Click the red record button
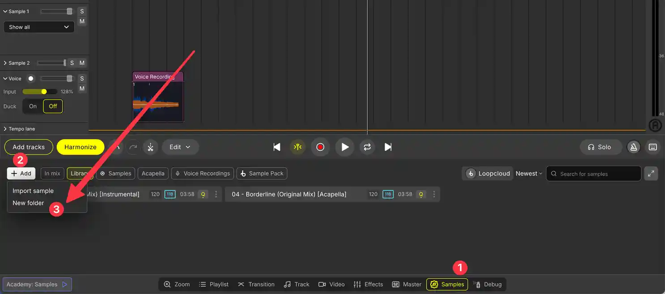Image resolution: width=665 pixels, height=294 pixels. (x=320, y=147)
